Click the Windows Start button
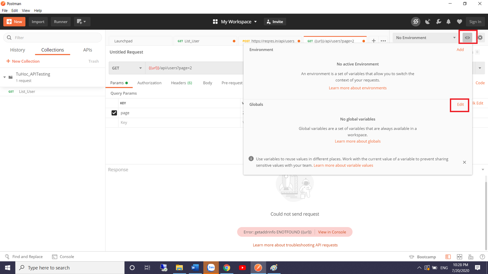Image resolution: width=488 pixels, height=274 pixels. click(8, 268)
